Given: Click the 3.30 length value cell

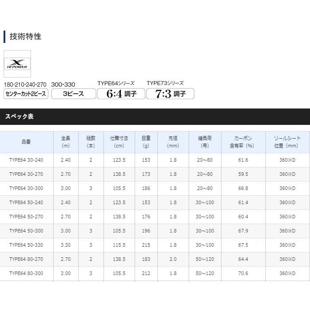Looking at the screenshot, I should point(66,245).
